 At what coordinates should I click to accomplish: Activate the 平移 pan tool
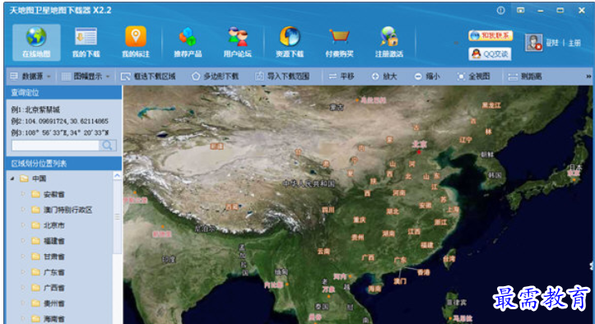[342, 76]
